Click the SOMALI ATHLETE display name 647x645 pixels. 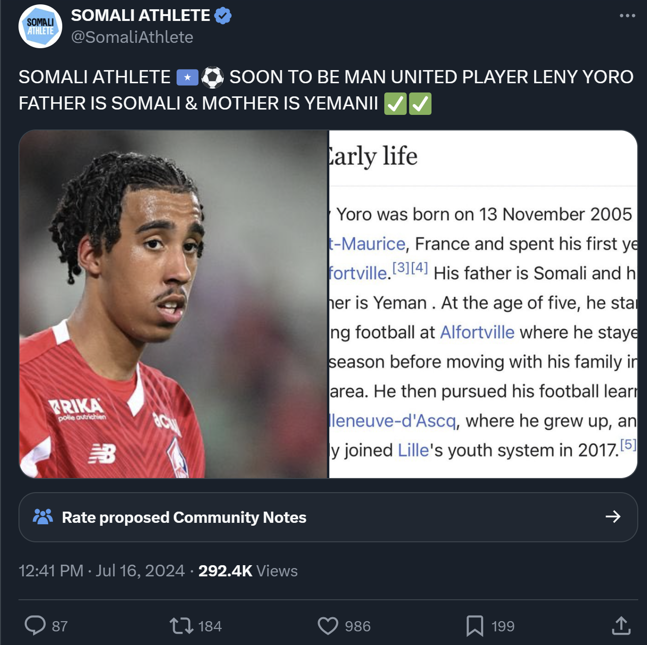point(141,16)
